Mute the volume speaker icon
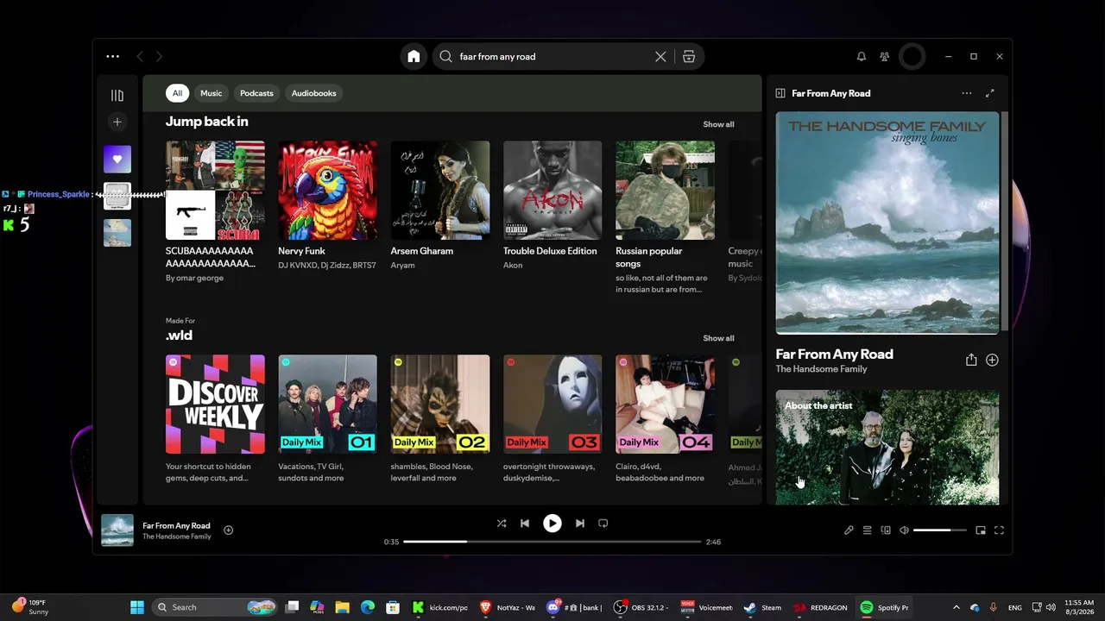Image resolution: width=1105 pixels, height=621 pixels. (x=904, y=530)
